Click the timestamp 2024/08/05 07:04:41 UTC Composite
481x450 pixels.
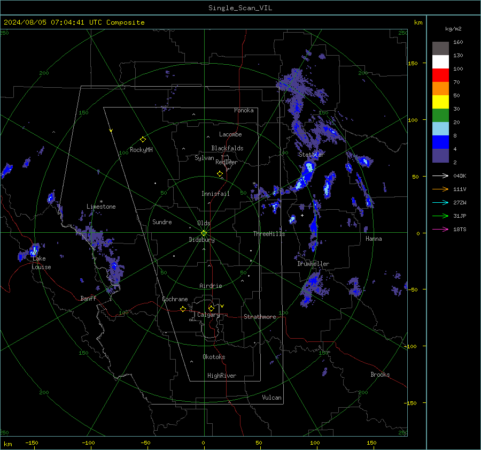point(74,22)
